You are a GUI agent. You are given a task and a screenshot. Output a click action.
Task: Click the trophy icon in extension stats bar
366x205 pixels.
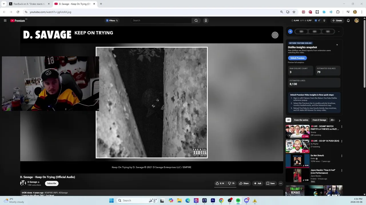pos(324,20)
